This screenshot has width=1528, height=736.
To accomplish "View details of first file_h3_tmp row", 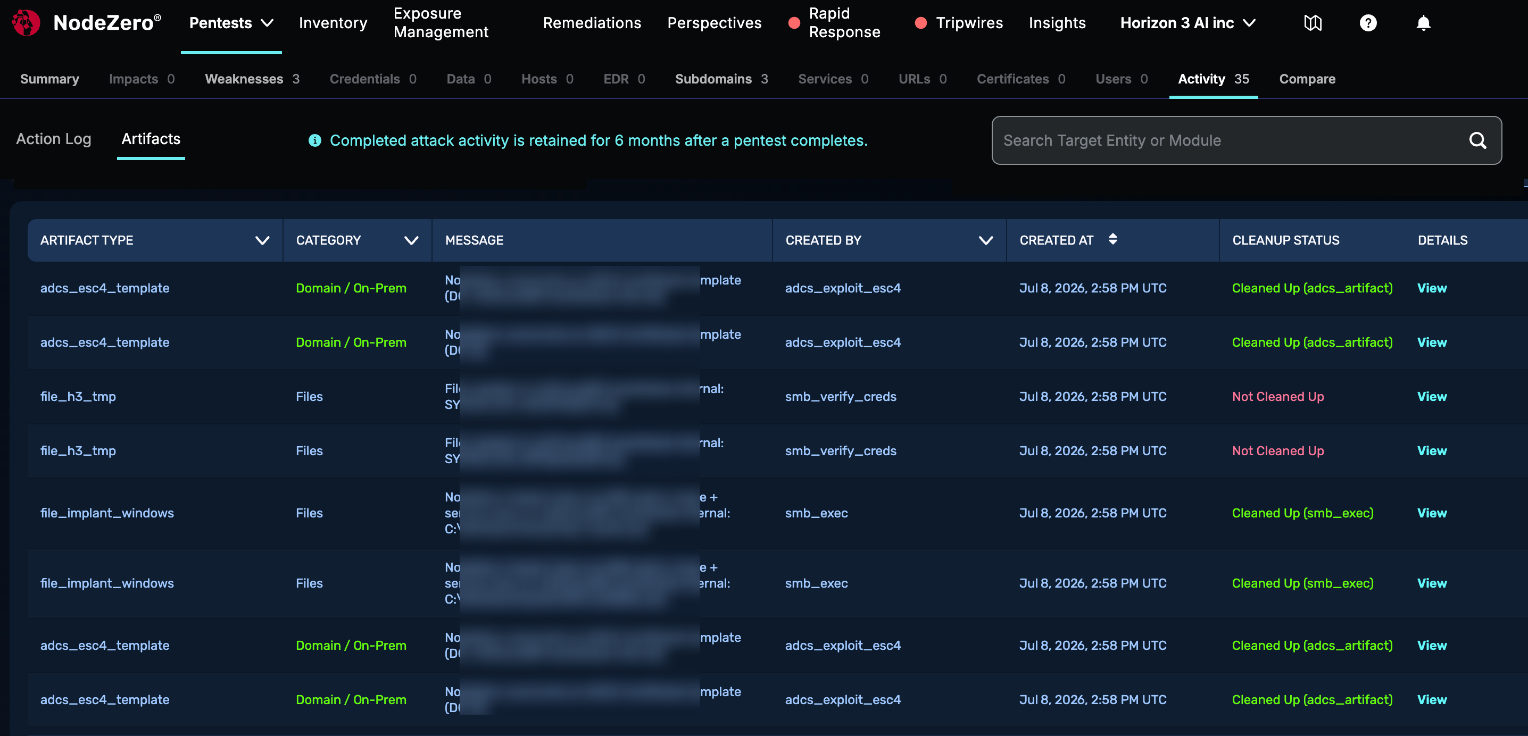I will pyautogui.click(x=1432, y=397).
